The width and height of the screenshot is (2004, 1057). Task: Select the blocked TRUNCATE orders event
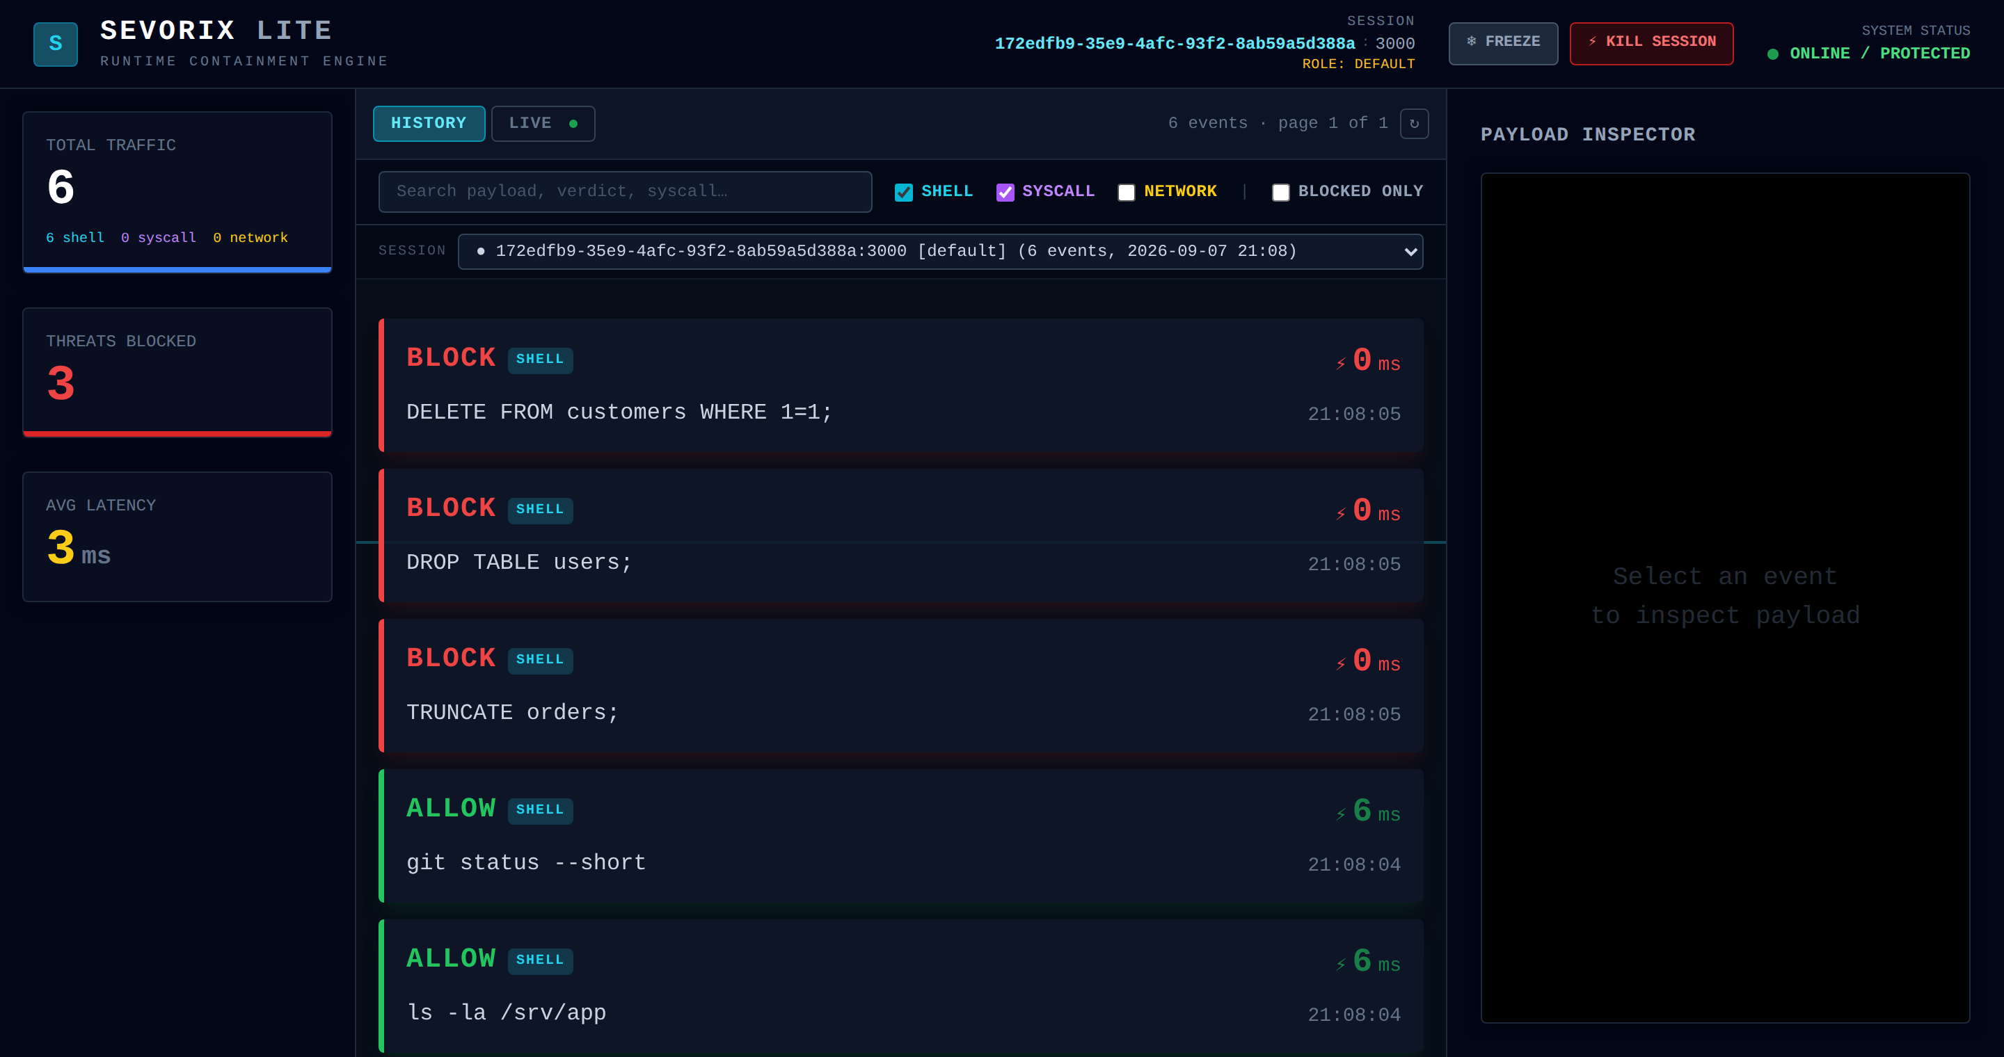[901, 685]
